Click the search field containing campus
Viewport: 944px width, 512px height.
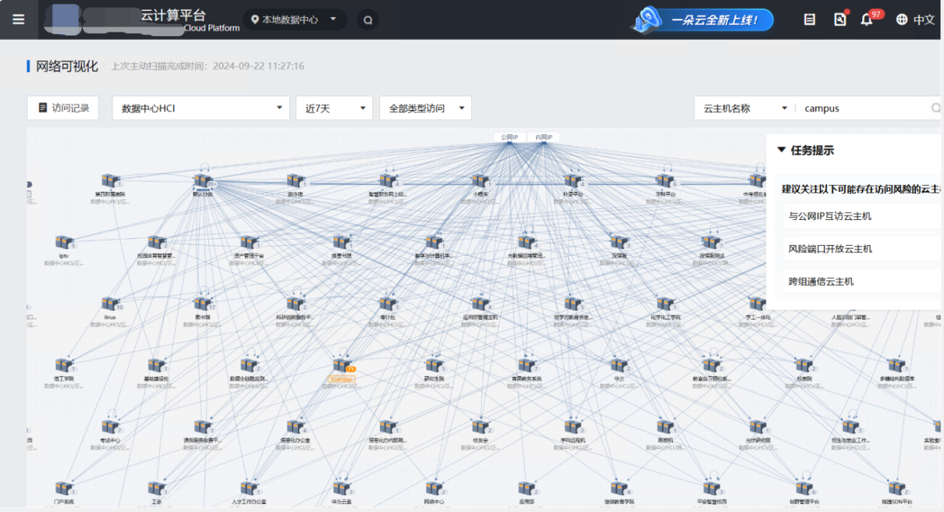tap(863, 108)
